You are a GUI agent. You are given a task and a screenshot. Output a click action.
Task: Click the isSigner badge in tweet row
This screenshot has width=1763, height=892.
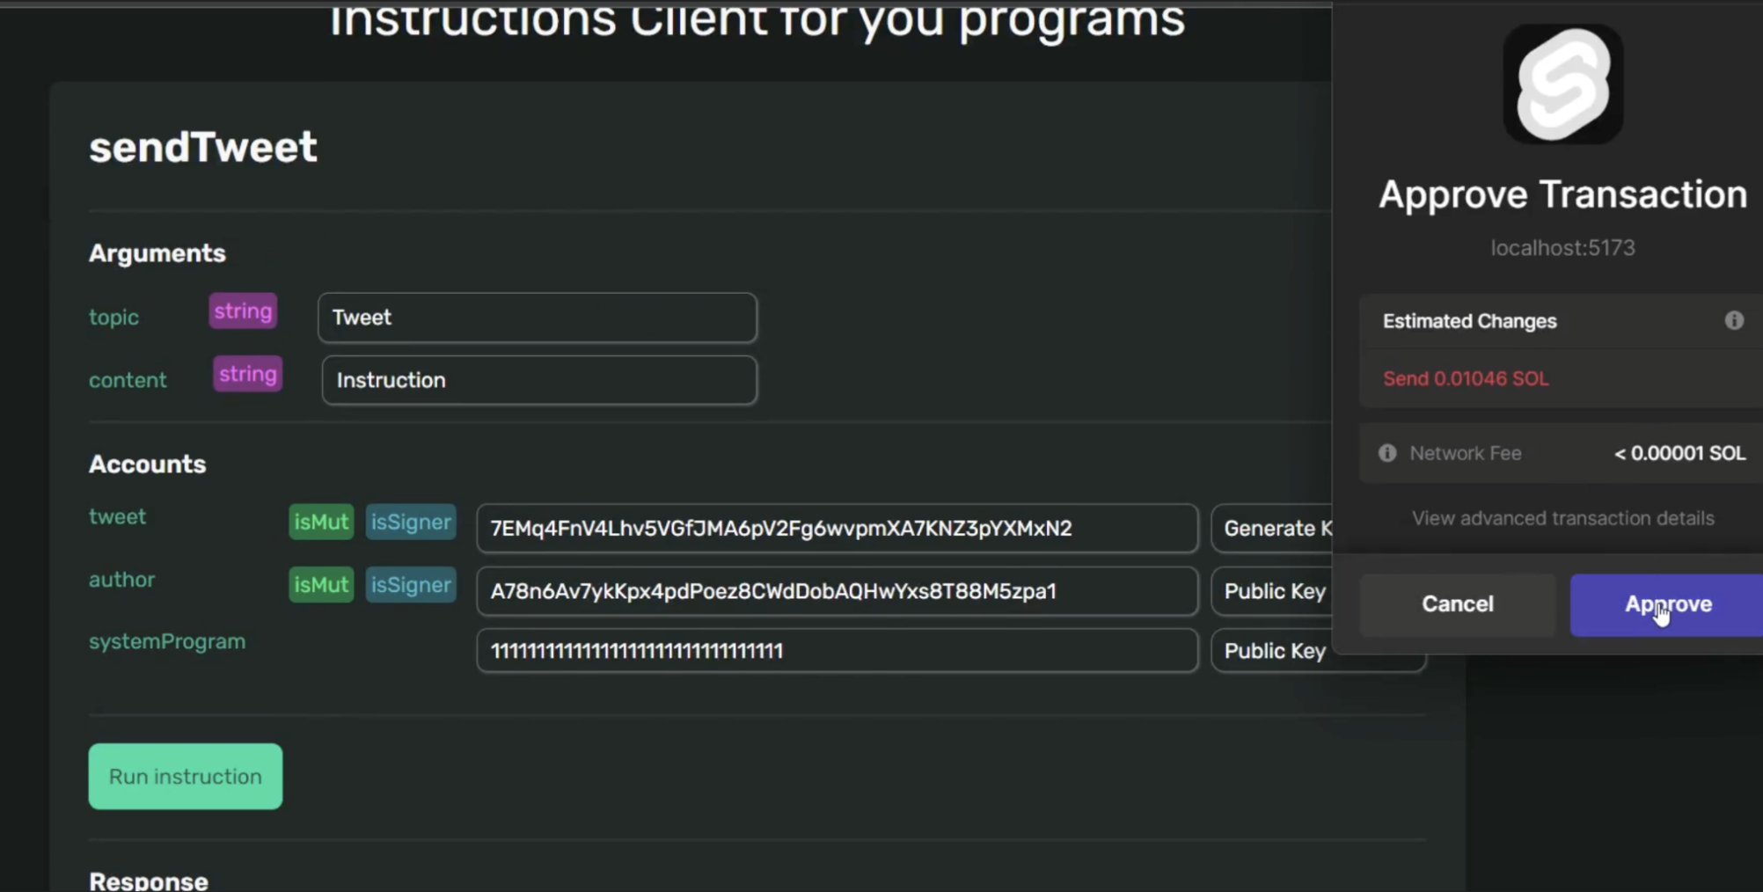coord(411,522)
